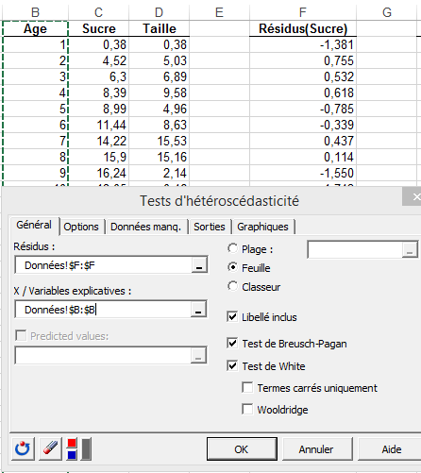The height and width of the screenshot is (473, 421).
Task: Click the Sucre cell 16,24
Action: pos(99,173)
